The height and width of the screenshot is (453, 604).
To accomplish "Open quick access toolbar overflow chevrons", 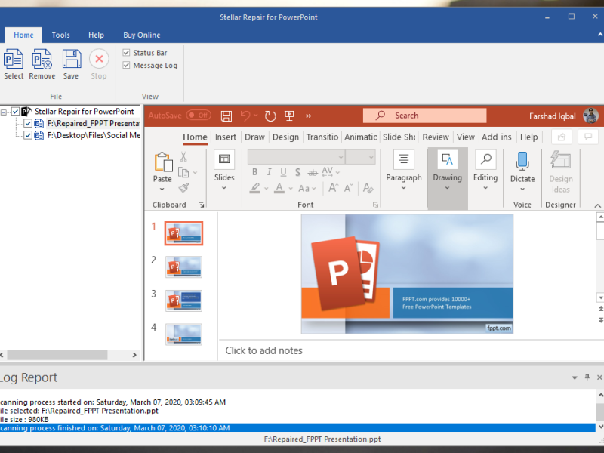I will pyautogui.click(x=309, y=116).
